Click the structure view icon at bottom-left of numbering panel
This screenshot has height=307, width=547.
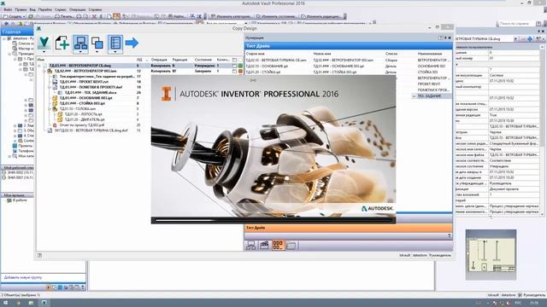(250, 246)
